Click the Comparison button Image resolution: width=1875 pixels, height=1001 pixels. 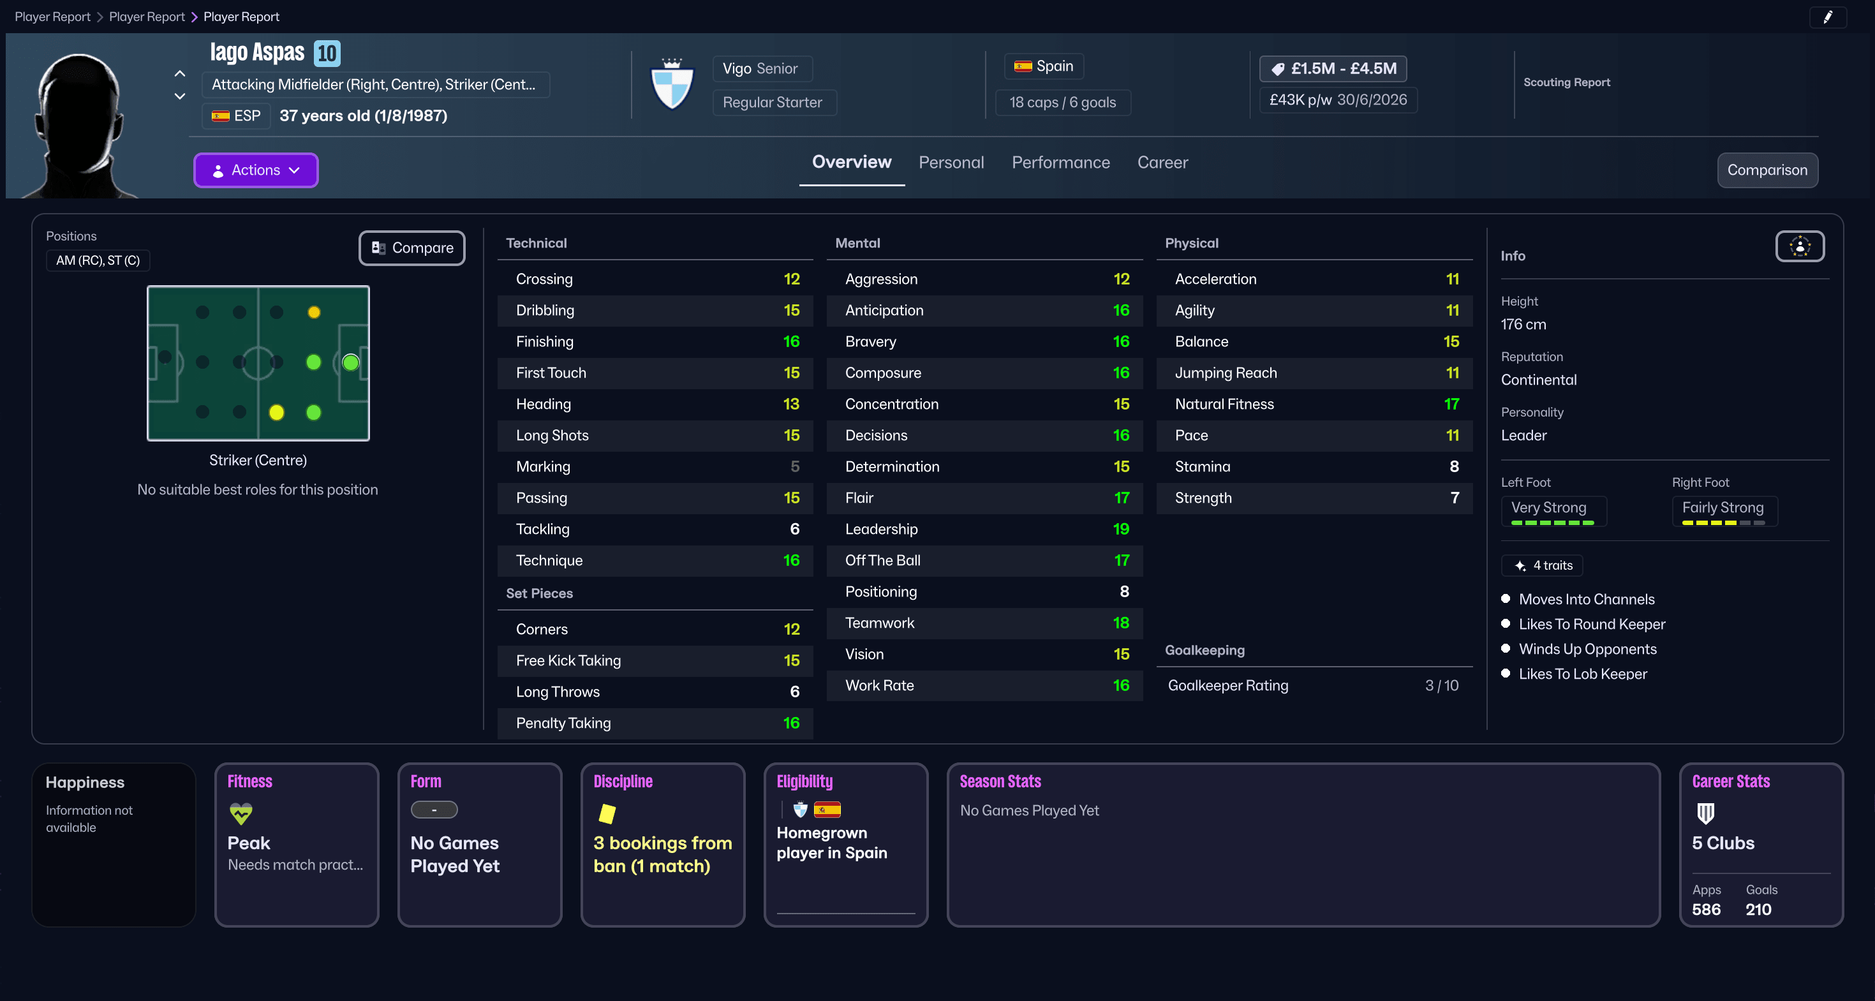tap(1767, 170)
